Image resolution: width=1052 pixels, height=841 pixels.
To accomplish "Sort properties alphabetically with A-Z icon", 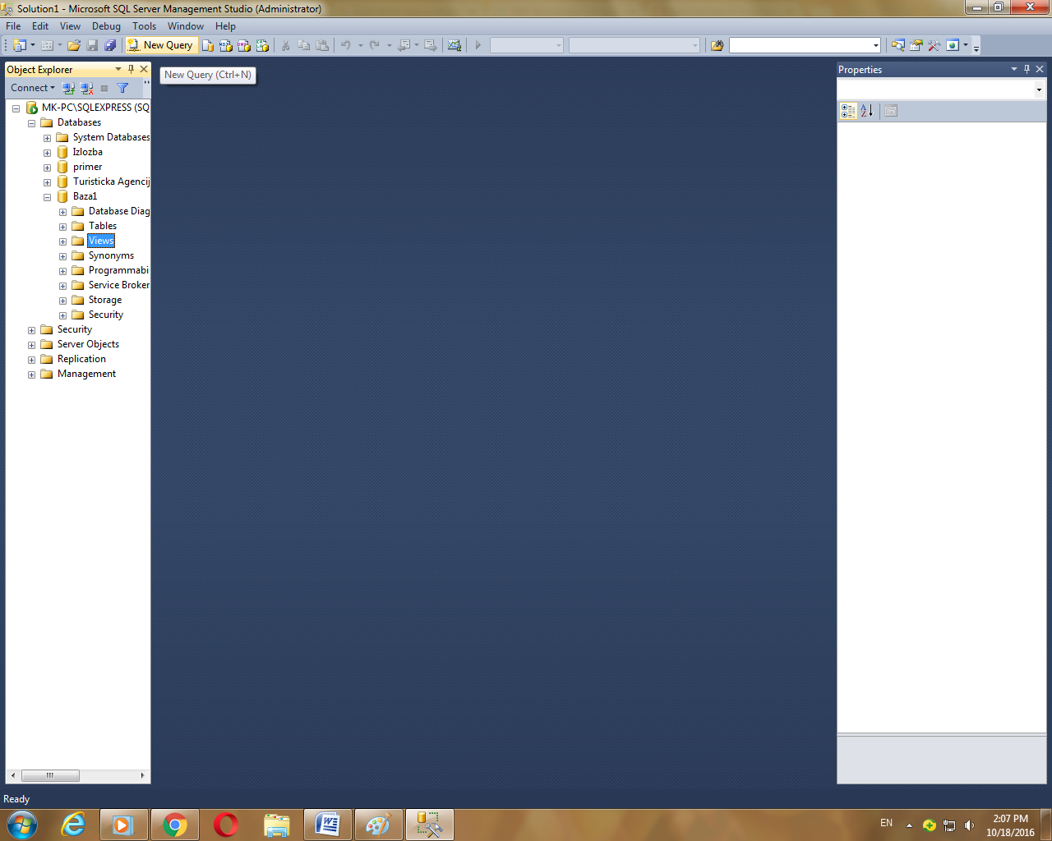I will click(866, 111).
